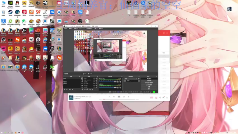Viewport: 238px width, 134px height.
Task: Mute the 麦克风/Aux mixer channel
Action: coord(118,82)
